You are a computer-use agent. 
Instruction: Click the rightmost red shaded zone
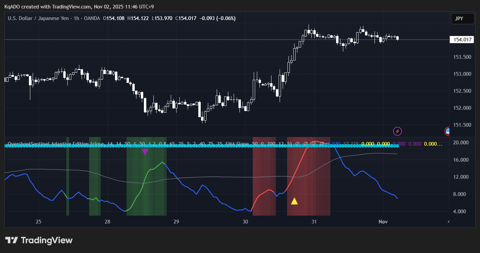coord(309,183)
